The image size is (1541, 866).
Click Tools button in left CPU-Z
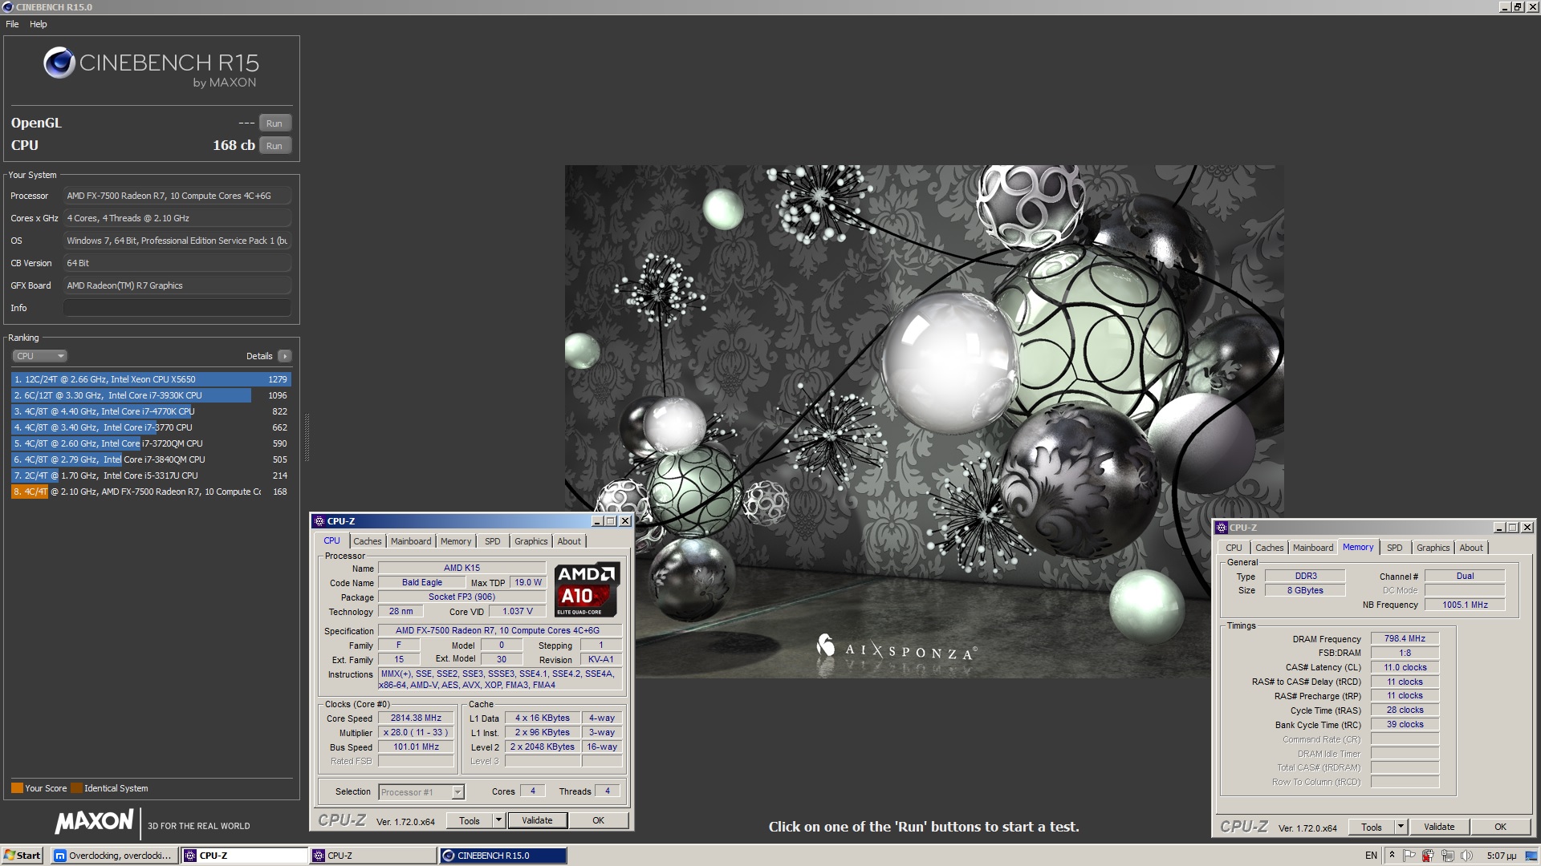click(x=470, y=821)
